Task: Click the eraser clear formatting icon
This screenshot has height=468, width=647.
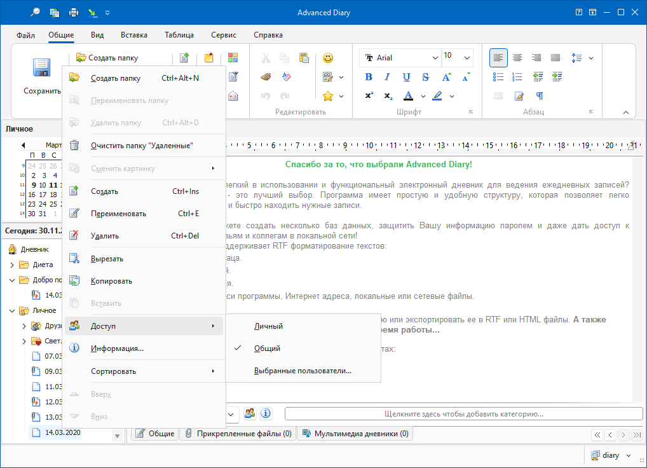Action: tap(286, 77)
